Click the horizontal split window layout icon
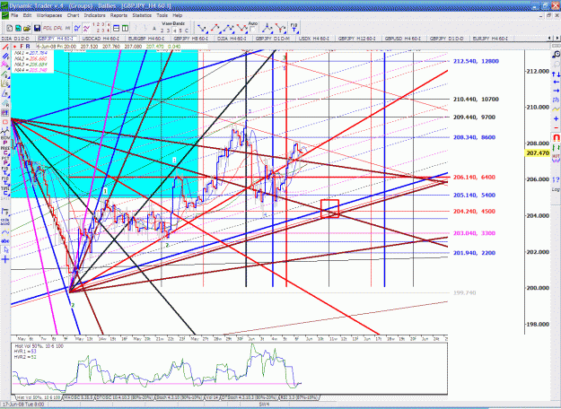The image size is (561, 409). click(117, 28)
